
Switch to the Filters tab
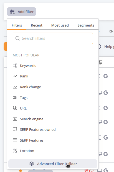click(x=17, y=25)
